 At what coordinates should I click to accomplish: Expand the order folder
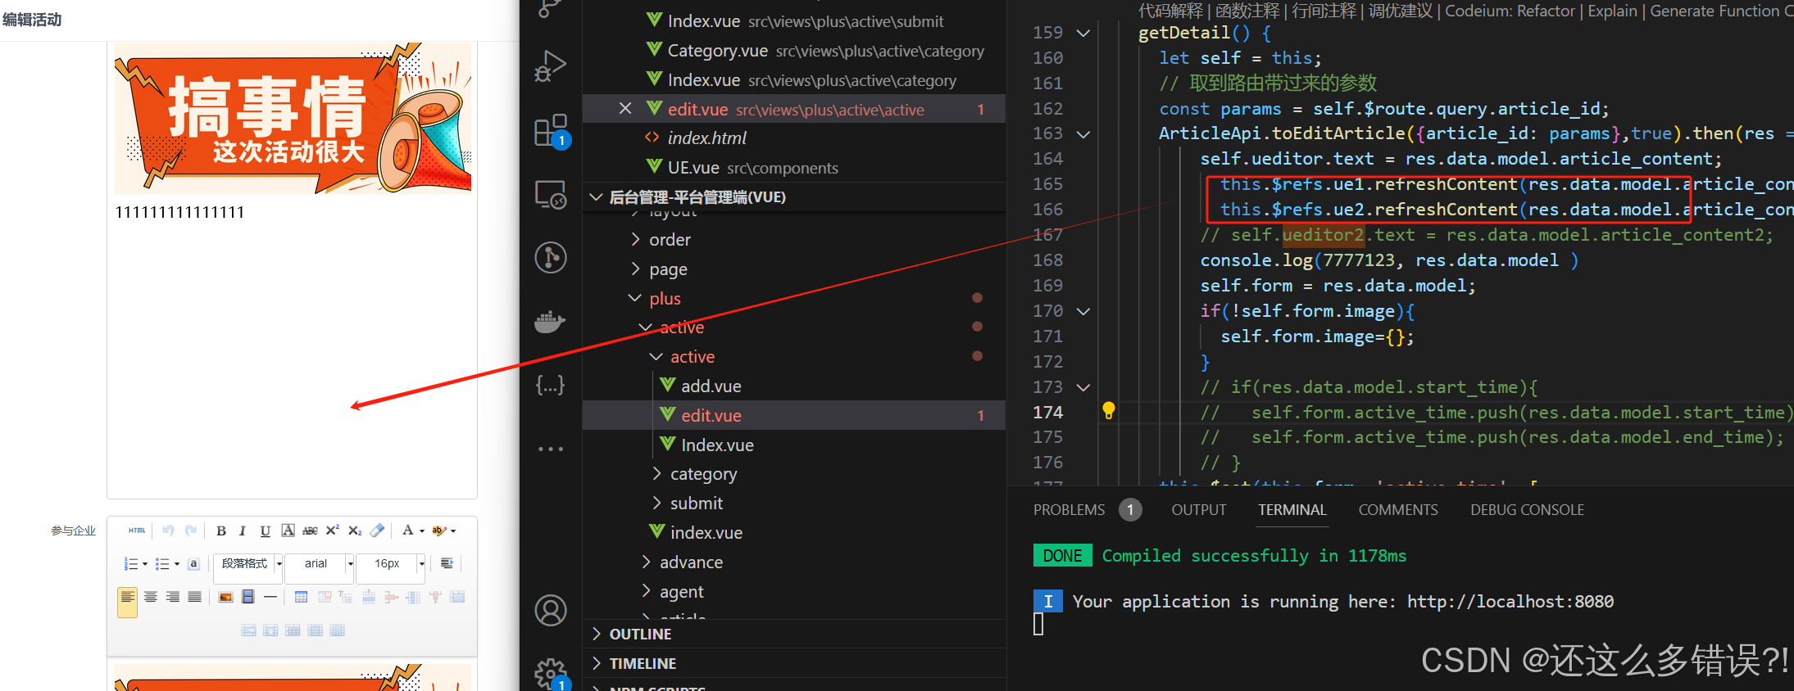793,240
